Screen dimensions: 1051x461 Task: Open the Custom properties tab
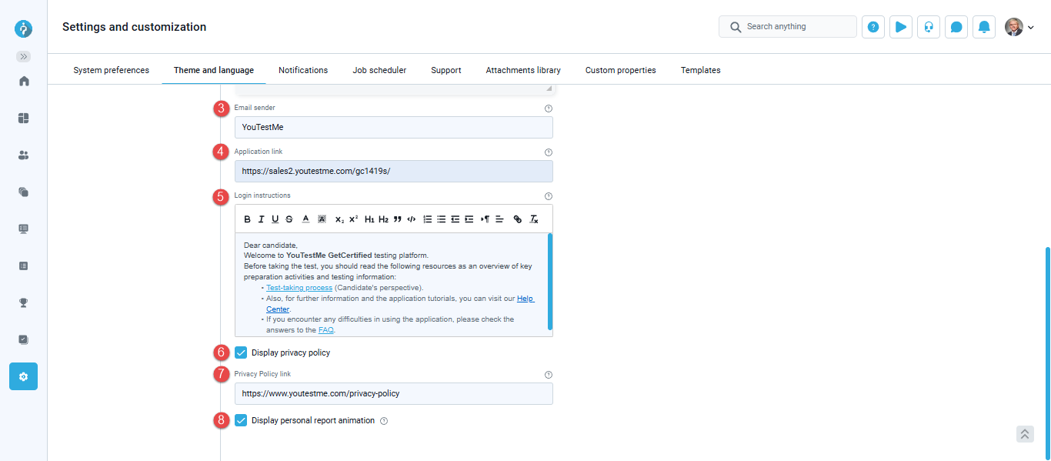pos(620,70)
